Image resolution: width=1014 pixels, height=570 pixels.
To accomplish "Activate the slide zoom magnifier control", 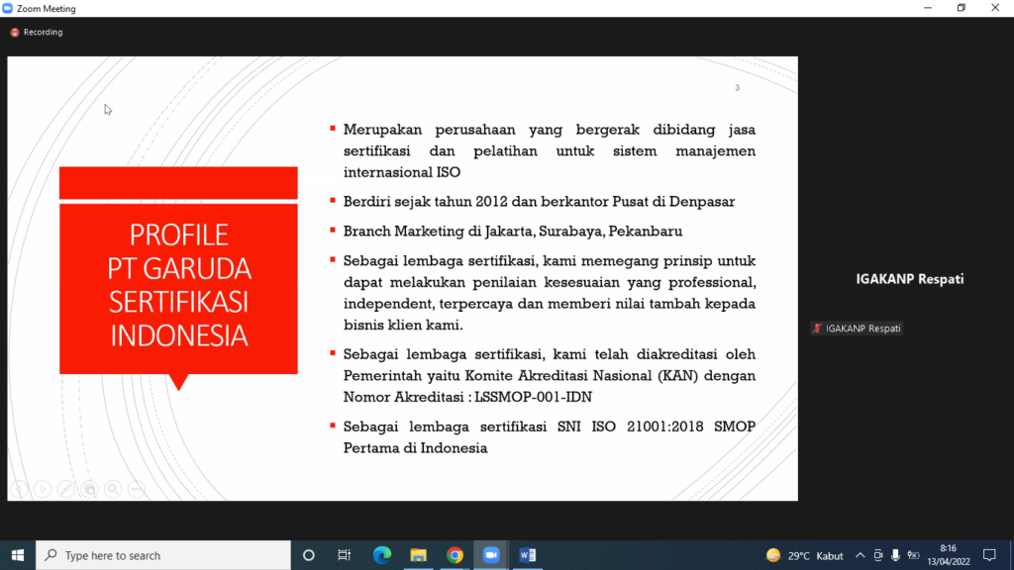I will pos(113,489).
